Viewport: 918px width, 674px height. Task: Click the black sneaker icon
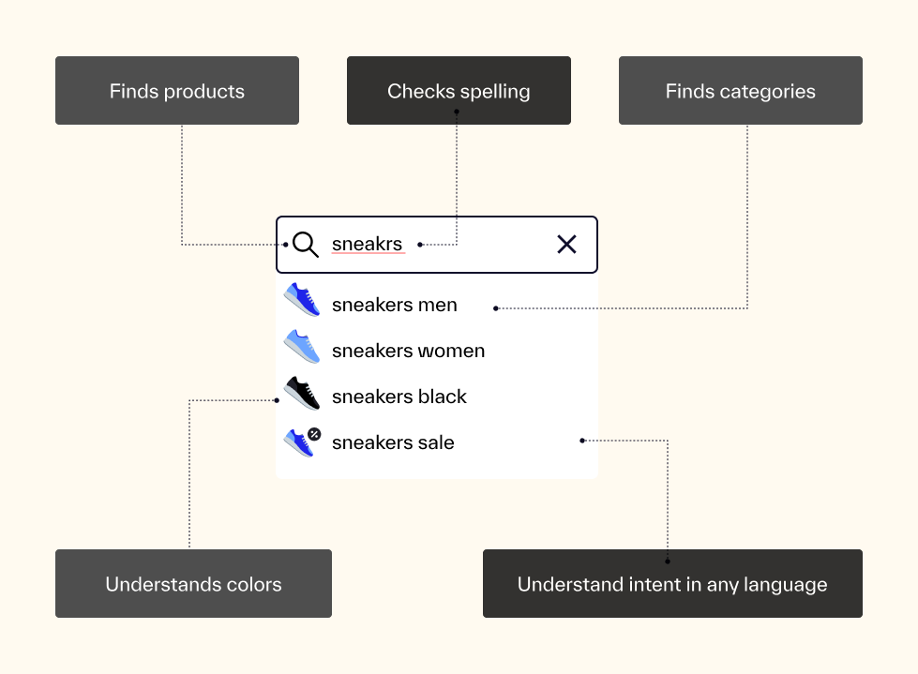click(302, 394)
